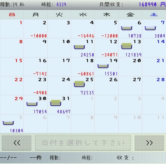Select the 10304 value on next-month day 5
This screenshot has height=164, width=166.
tap(17, 131)
